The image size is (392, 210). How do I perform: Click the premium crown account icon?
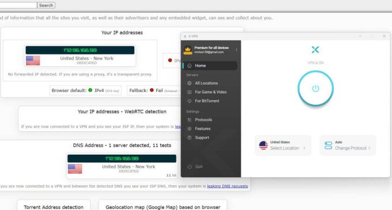[188, 50]
